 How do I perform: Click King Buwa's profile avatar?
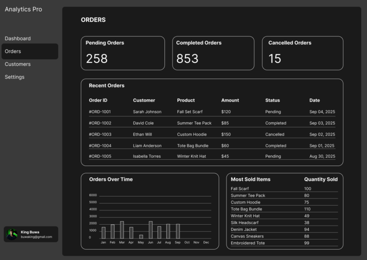tap(12, 234)
